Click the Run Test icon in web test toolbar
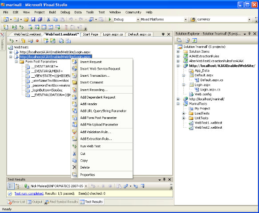This screenshot has width=259, height=213. tap(12, 41)
